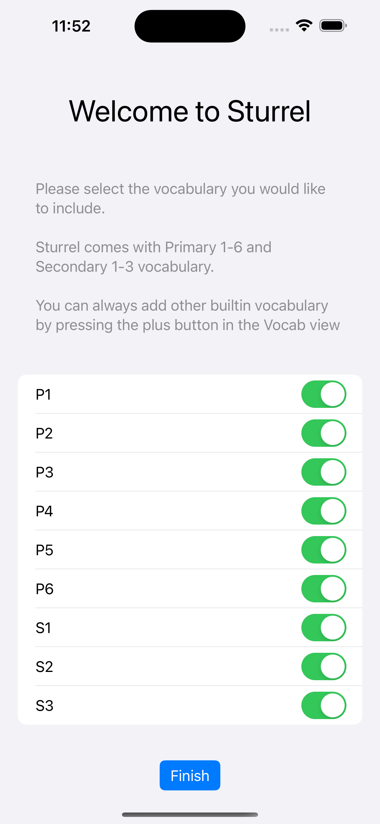Tap the P6 row label text

44,589
